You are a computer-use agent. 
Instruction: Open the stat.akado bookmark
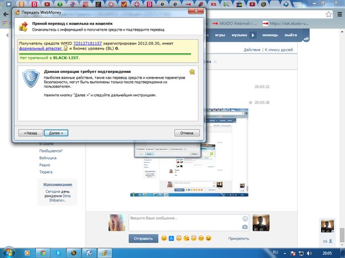point(286,23)
